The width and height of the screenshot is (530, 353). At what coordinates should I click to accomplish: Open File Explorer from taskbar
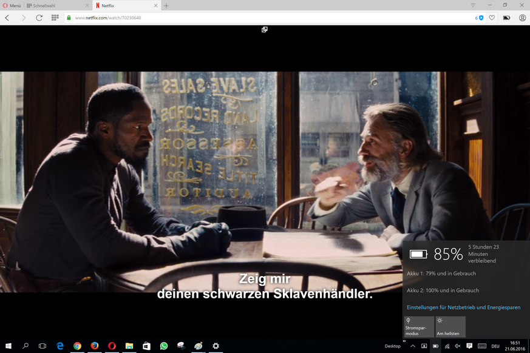[129, 346]
